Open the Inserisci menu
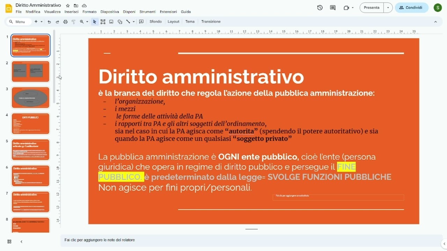This screenshot has width=447, height=251. click(72, 12)
